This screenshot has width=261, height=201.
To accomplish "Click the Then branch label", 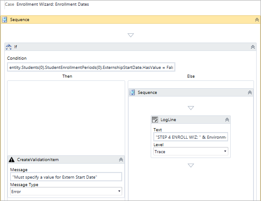I will coord(67,76).
